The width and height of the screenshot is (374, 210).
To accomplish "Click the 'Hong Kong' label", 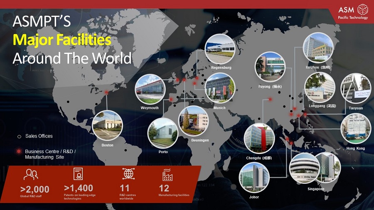I will click(356, 148).
